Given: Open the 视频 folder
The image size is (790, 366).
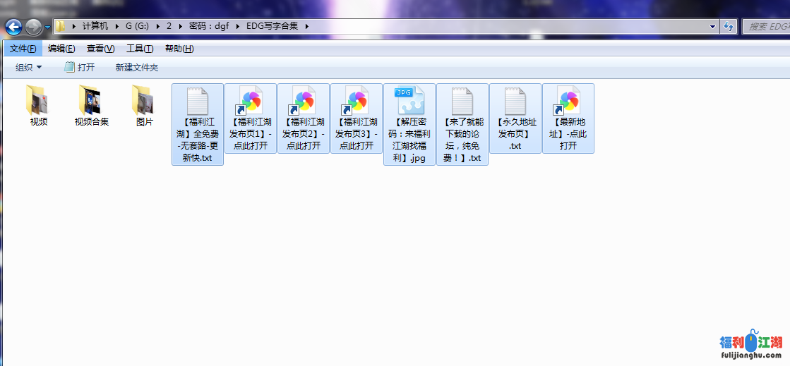Looking at the screenshot, I should tap(38, 101).
